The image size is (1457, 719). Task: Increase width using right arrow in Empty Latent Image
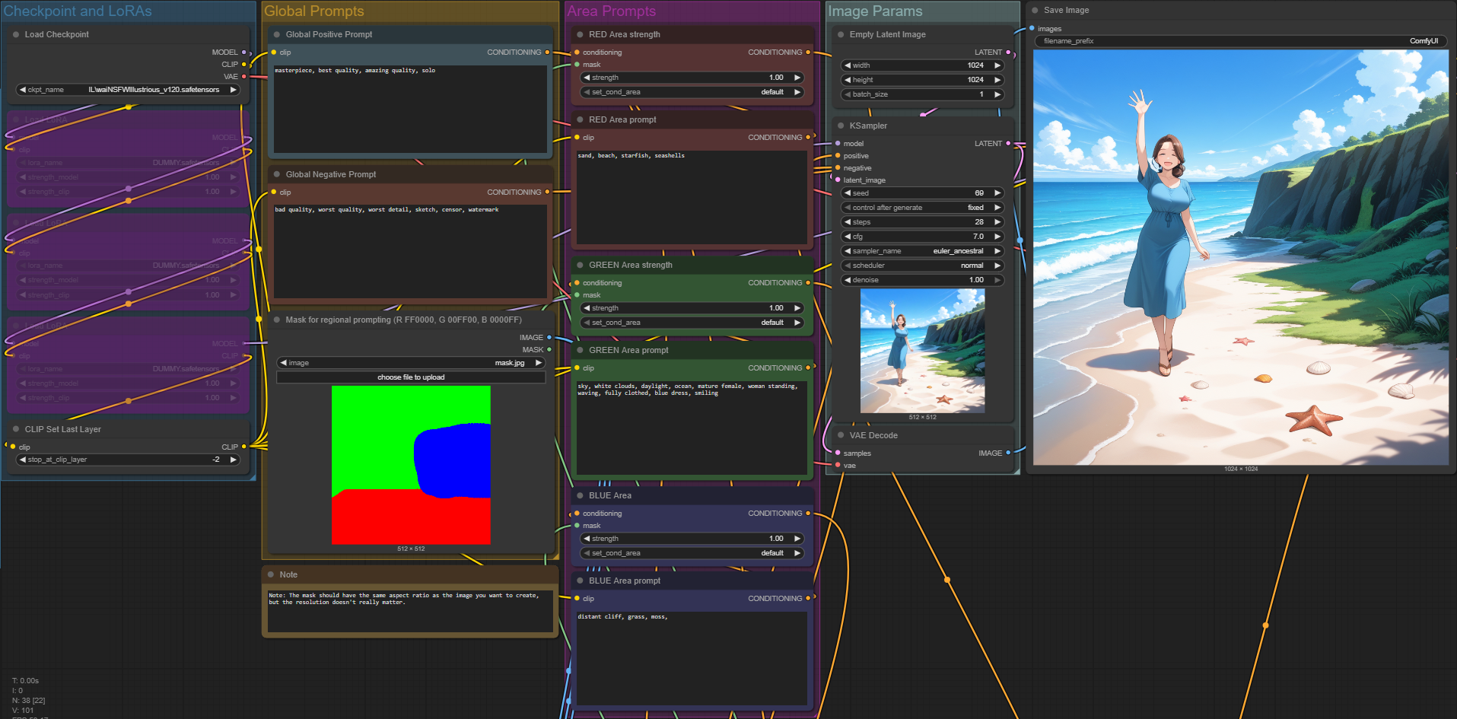tap(997, 65)
